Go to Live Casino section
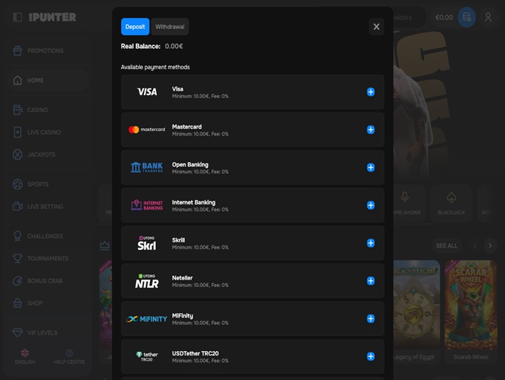 [43, 132]
